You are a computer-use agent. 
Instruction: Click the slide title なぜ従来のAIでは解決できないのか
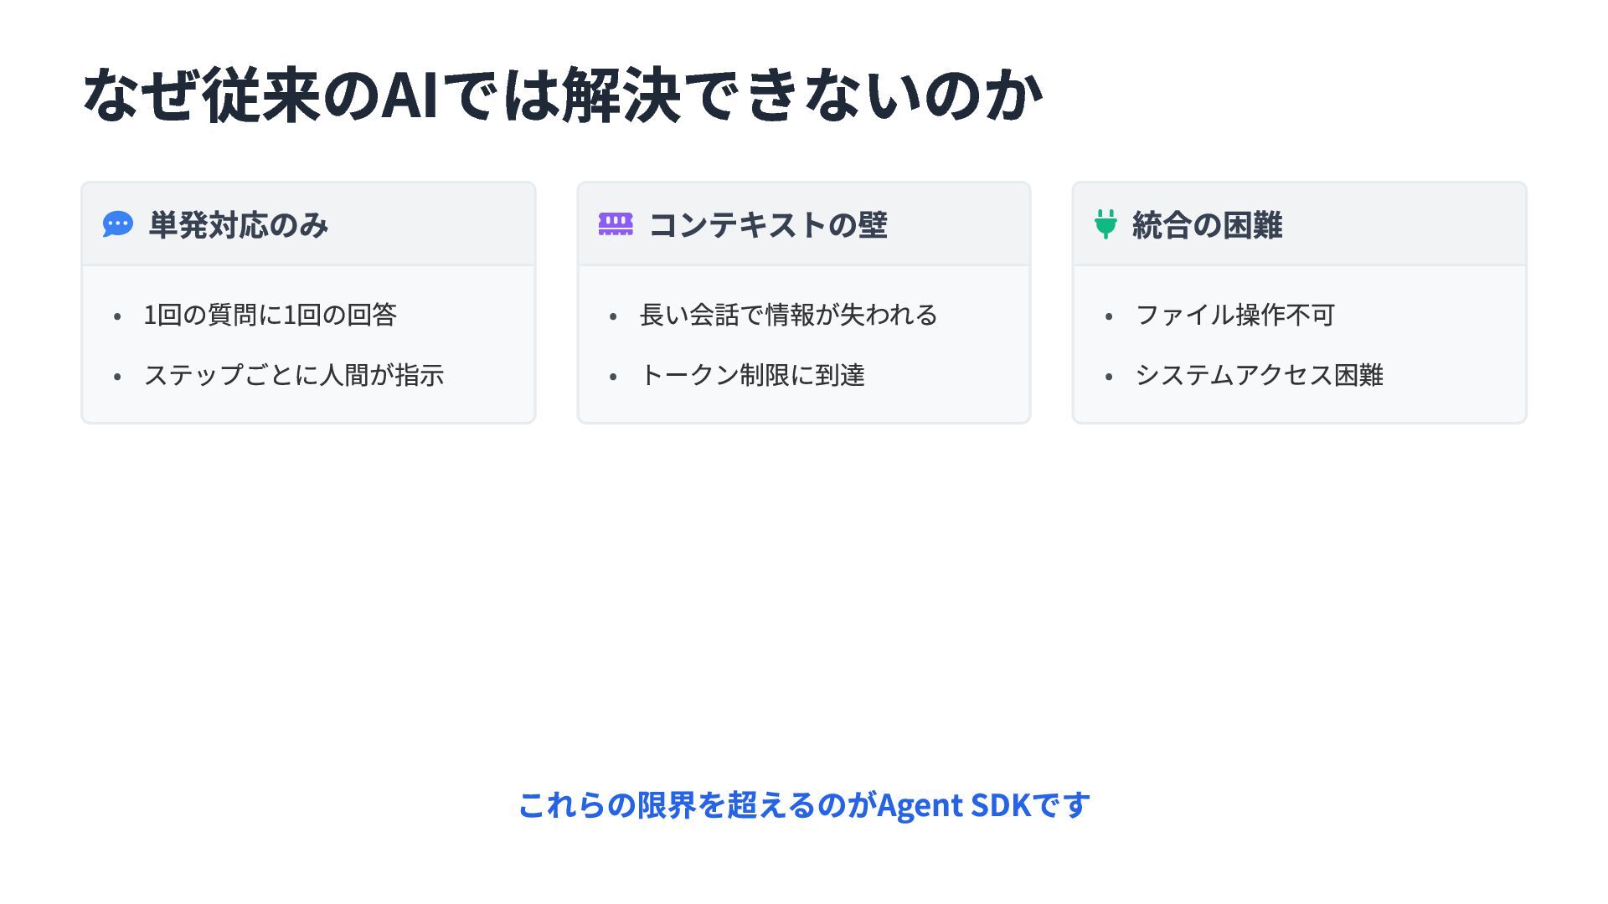pyautogui.click(x=563, y=95)
